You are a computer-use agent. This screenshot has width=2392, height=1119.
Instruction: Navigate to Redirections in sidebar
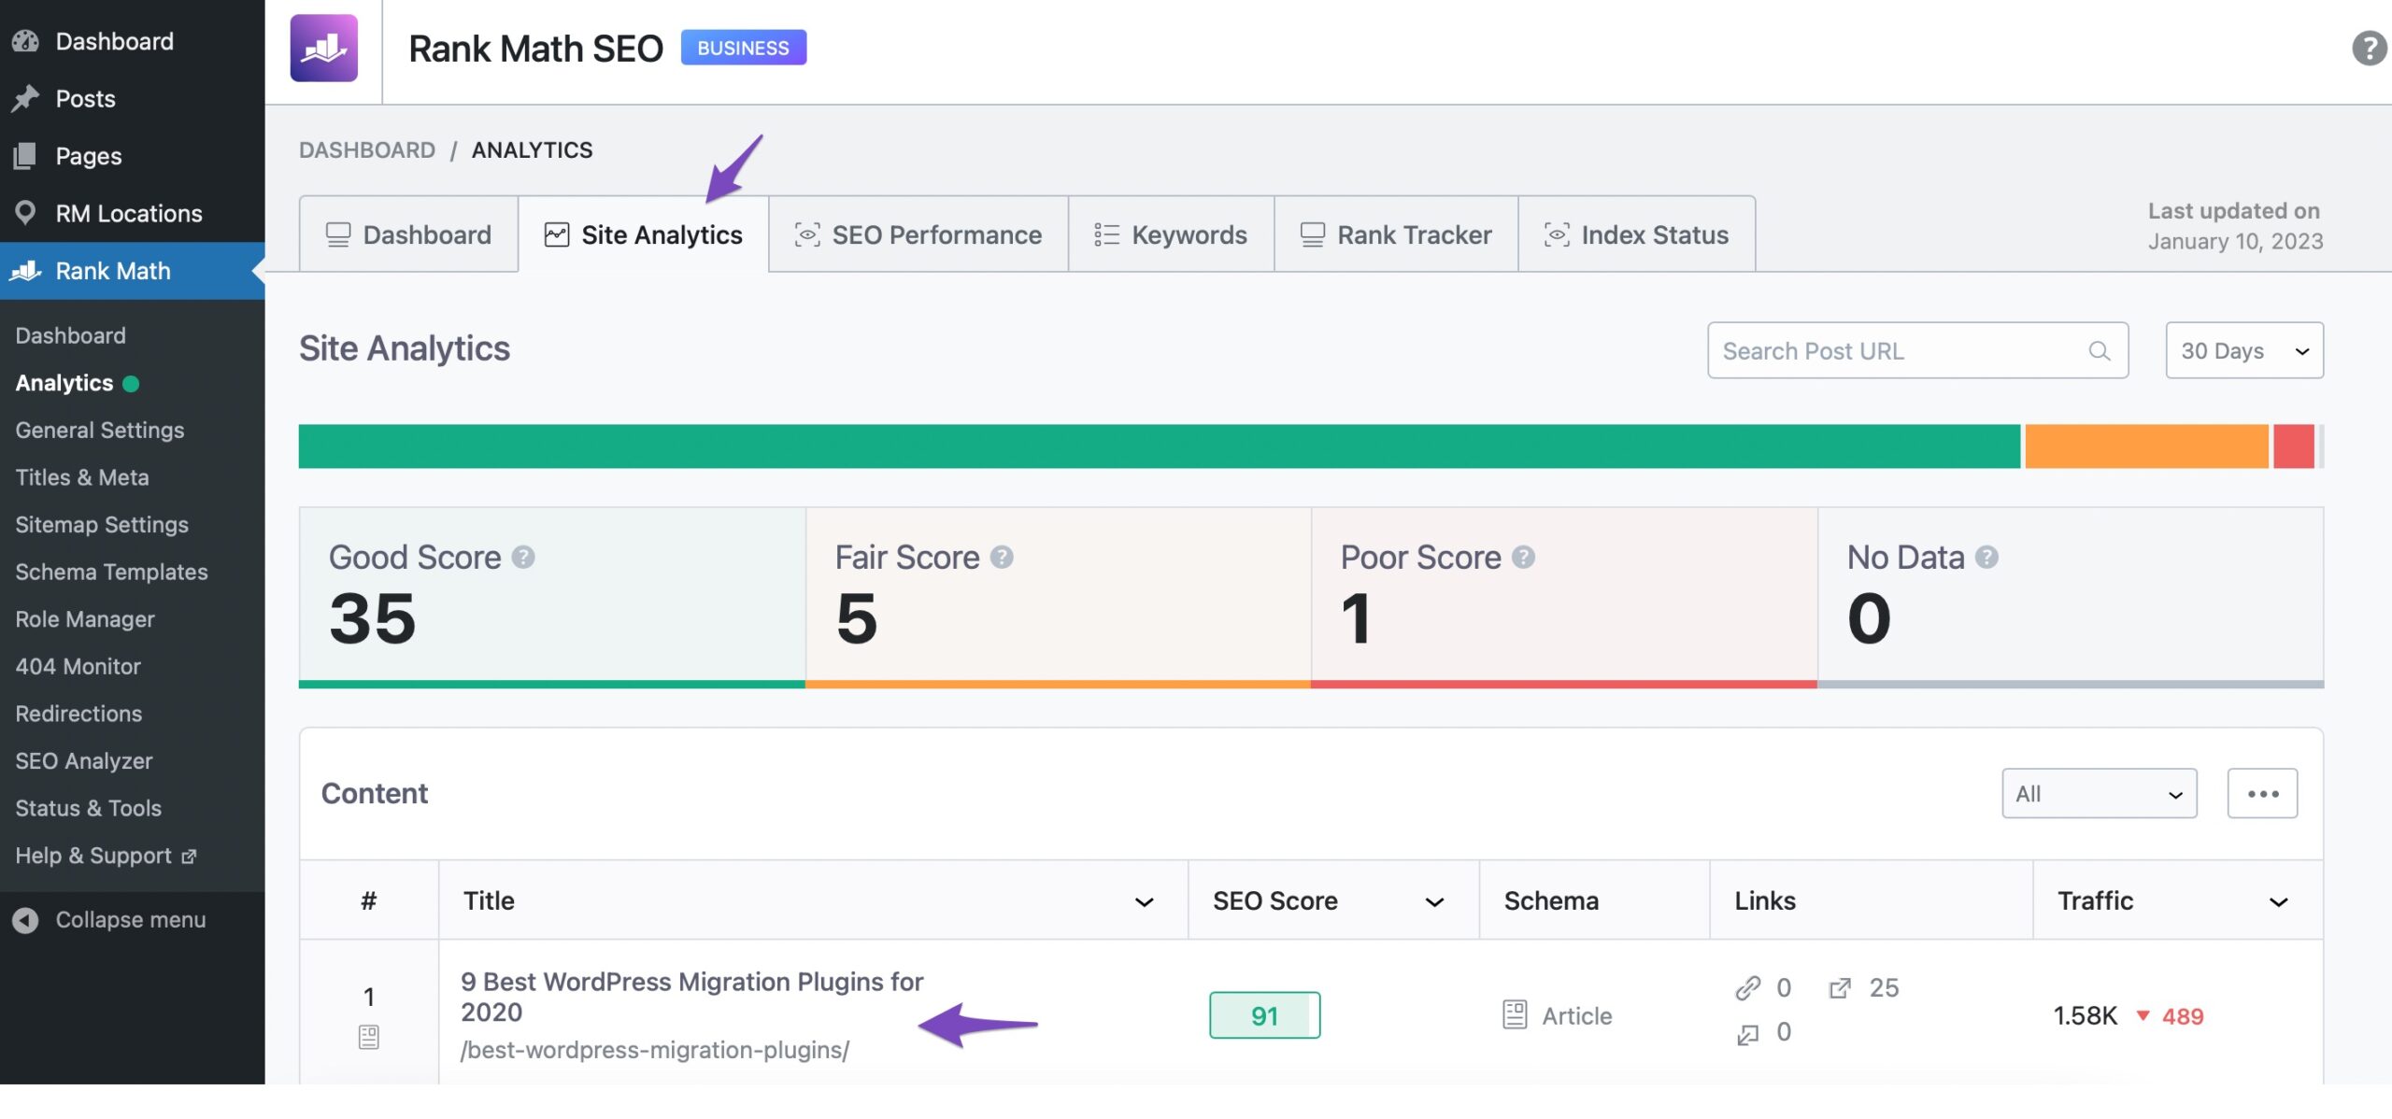(78, 714)
